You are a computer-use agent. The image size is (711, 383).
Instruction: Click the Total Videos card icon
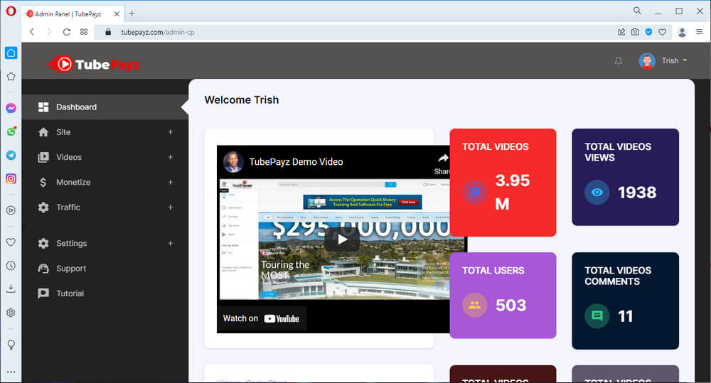click(x=475, y=192)
